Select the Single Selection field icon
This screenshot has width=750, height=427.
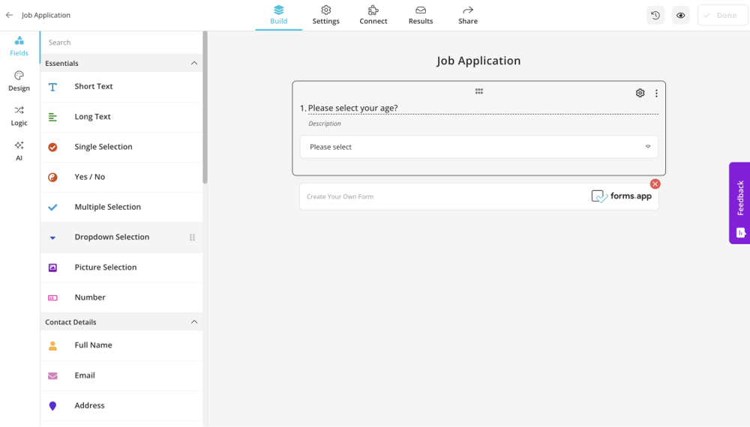pos(52,147)
